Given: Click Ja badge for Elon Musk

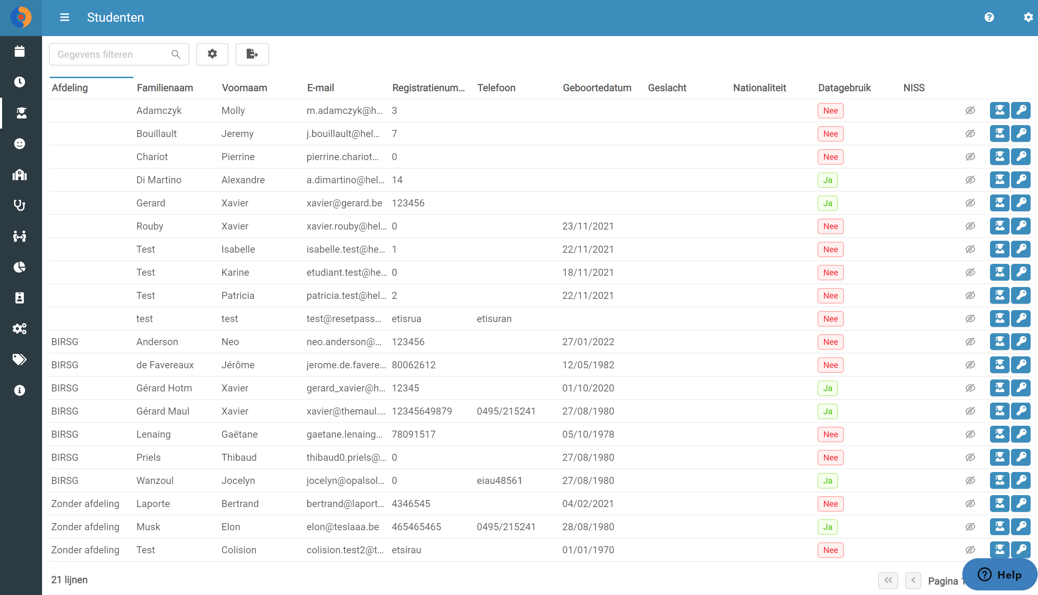Looking at the screenshot, I should pos(827,527).
